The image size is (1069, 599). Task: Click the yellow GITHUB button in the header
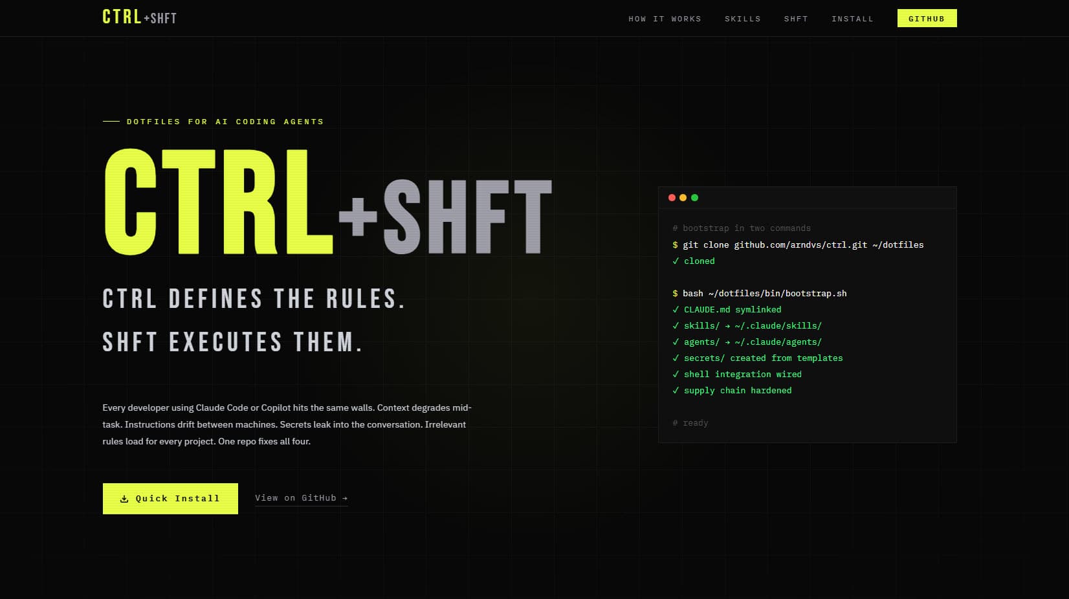click(x=927, y=18)
